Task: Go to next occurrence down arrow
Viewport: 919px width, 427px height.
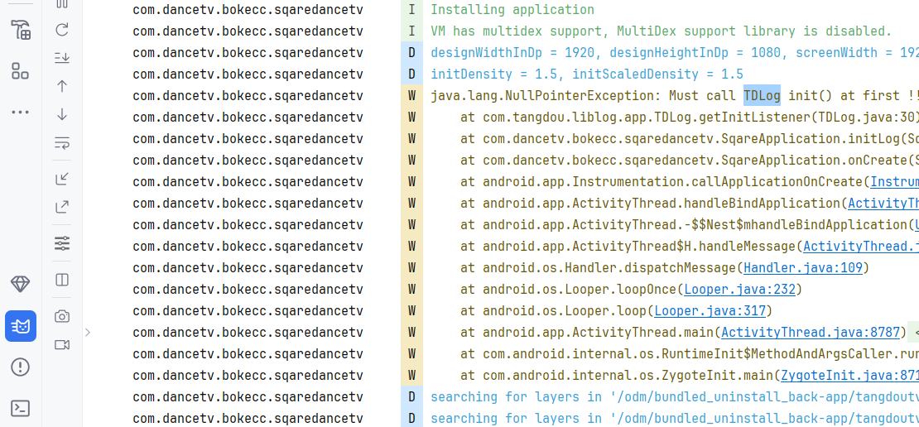Action: (x=62, y=114)
